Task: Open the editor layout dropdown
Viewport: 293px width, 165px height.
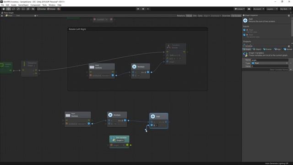Action: 286,9
